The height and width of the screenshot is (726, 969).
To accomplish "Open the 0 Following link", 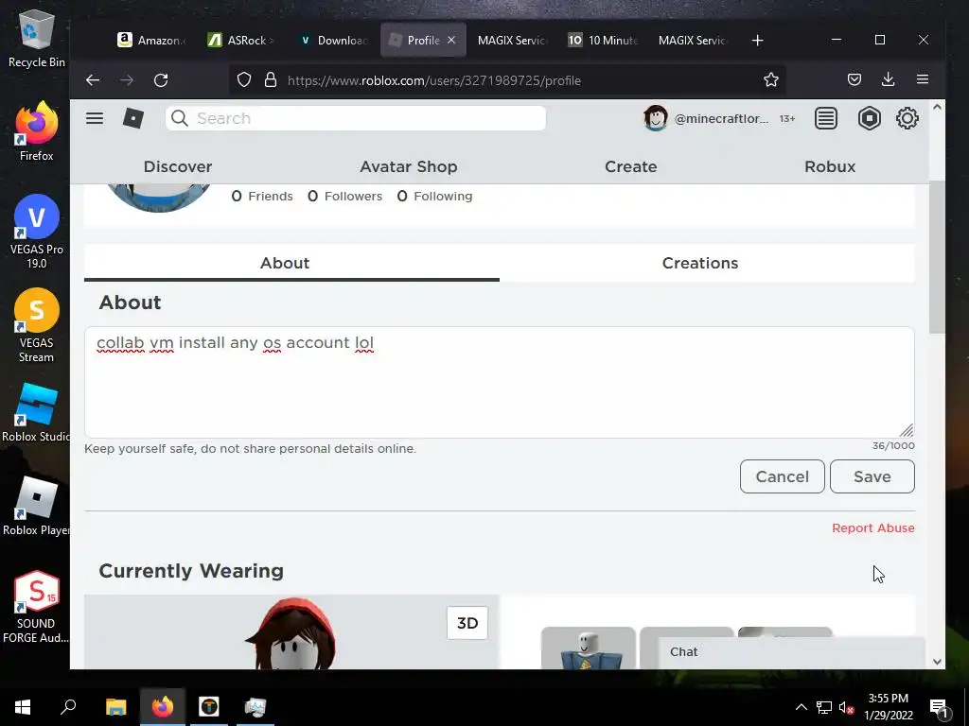I will point(434,197).
